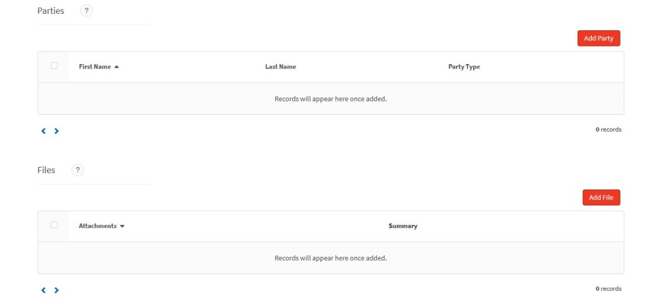
Task: Click the empty records row in Parties table
Action: pyautogui.click(x=331, y=99)
